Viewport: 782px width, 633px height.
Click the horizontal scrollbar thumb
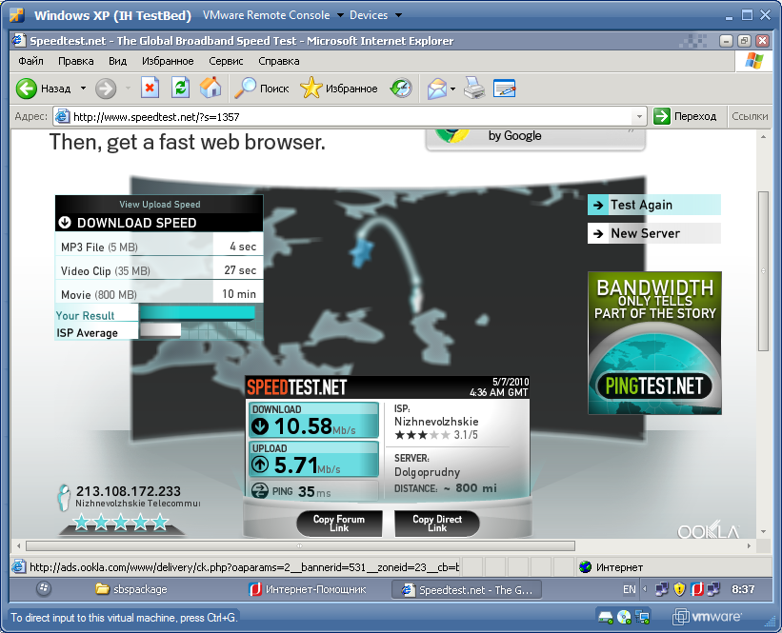point(300,545)
